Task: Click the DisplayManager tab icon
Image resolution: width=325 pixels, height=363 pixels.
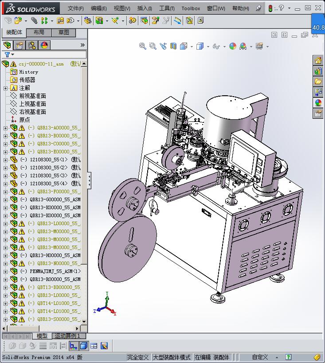Action: (44, 45)
